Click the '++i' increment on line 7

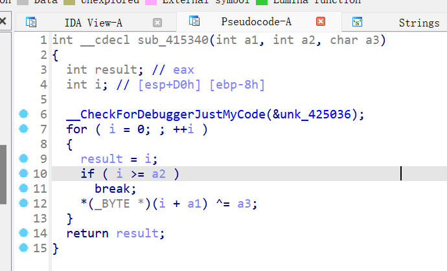click(x=183, y=129)
